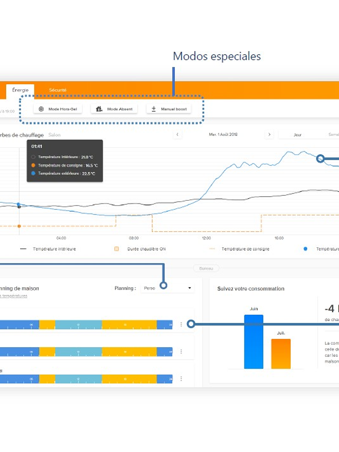Screen dimensions: 339x452
Task: Open the Planning Perso dropdown
Action: tap(167, 288)
